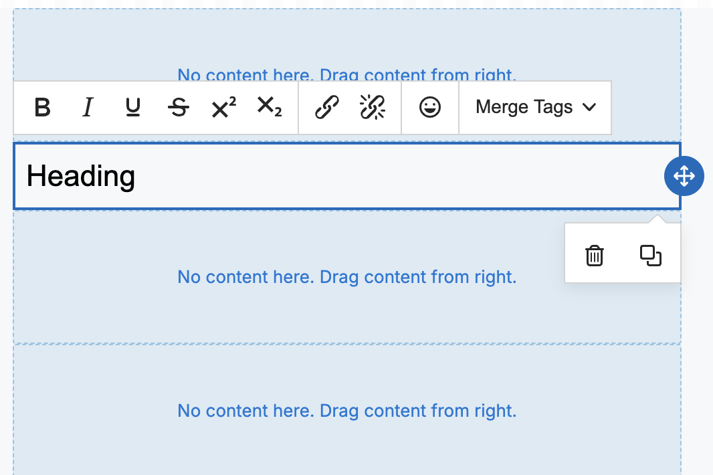Click the blue move handle on the Heading block
This screenshot has width=713, height=475.
(x=684, y=177)
